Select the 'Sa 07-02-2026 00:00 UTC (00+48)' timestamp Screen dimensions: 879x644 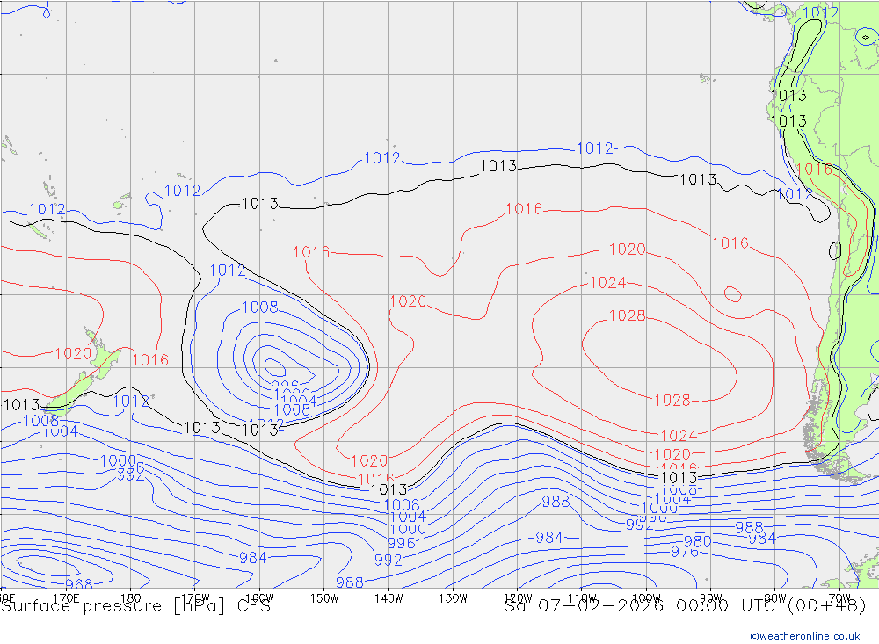(685, 606)
